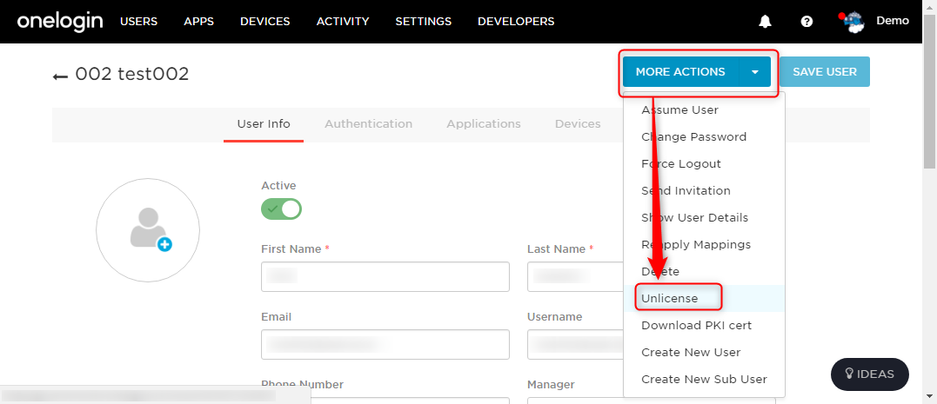937x404 pixels.
Task: Click the scrollbar down arrow
Action: (930, 395)
